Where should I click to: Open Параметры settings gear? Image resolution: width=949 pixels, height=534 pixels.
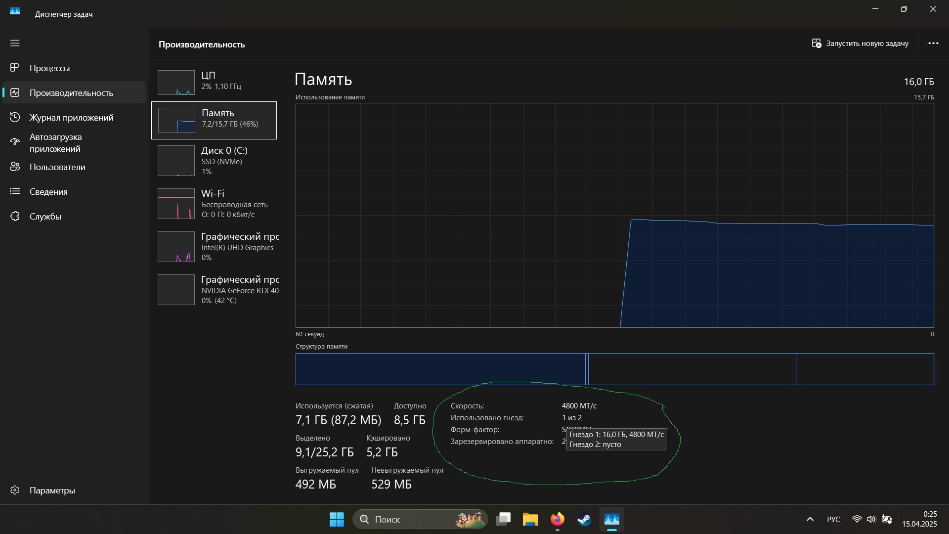(15, 490)
